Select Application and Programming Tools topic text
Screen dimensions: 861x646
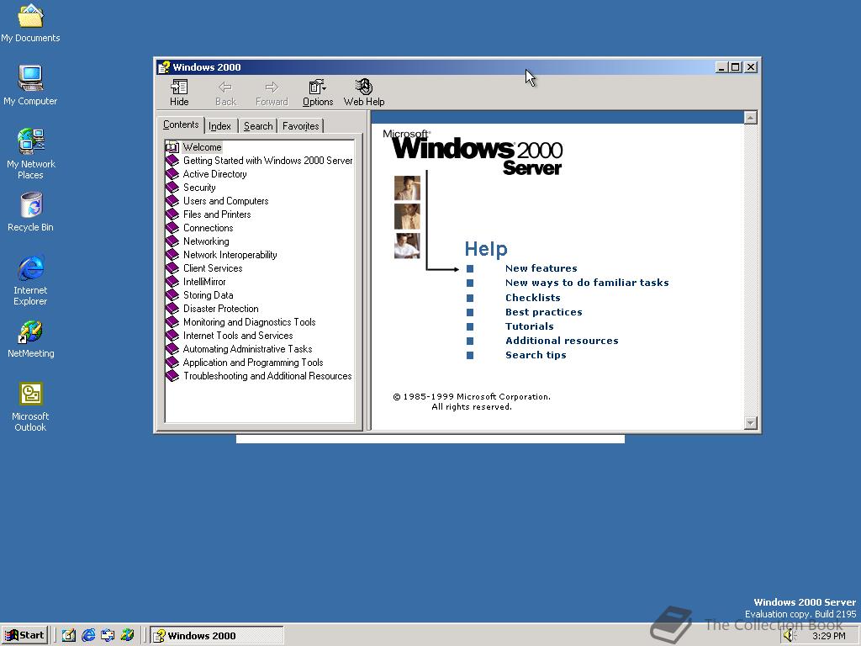tap(253, 363)
